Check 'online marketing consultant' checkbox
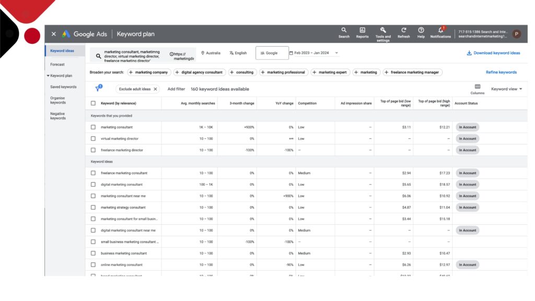This screenshot has height=301, width=535. coord(93,264)
